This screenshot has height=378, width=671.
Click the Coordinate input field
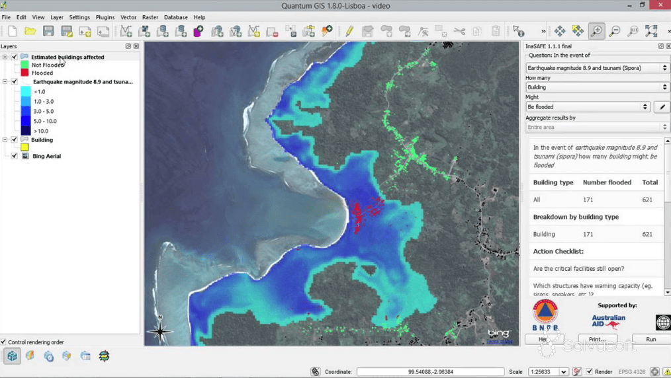point(430,371)
